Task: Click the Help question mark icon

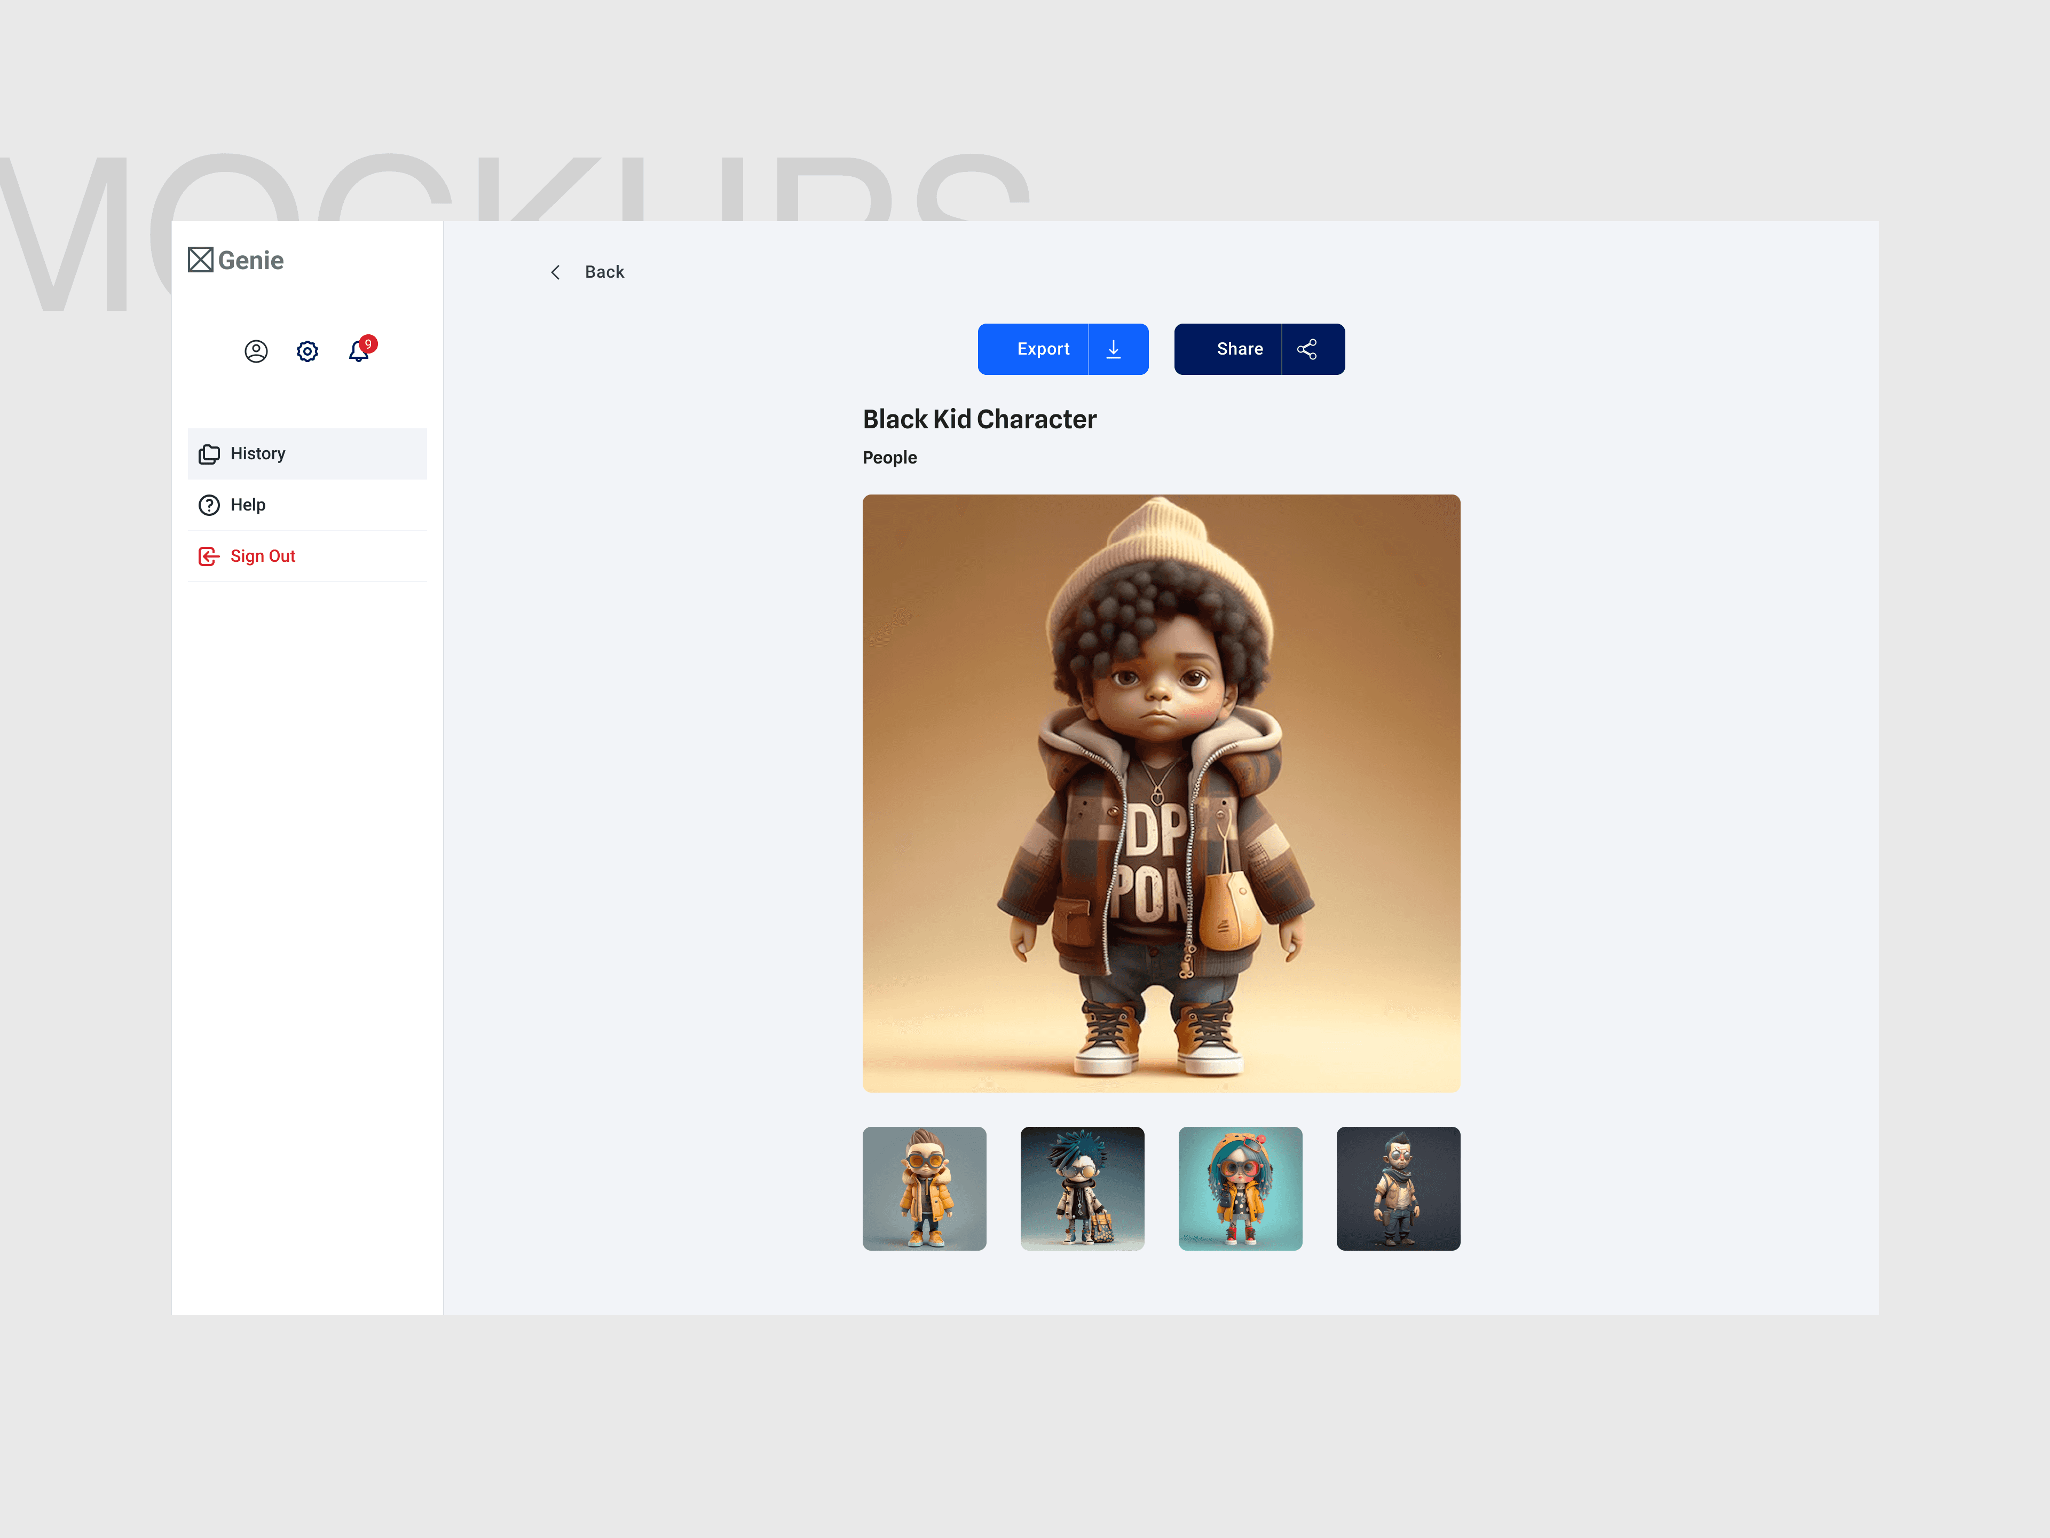Action: [x=209, y=505]
